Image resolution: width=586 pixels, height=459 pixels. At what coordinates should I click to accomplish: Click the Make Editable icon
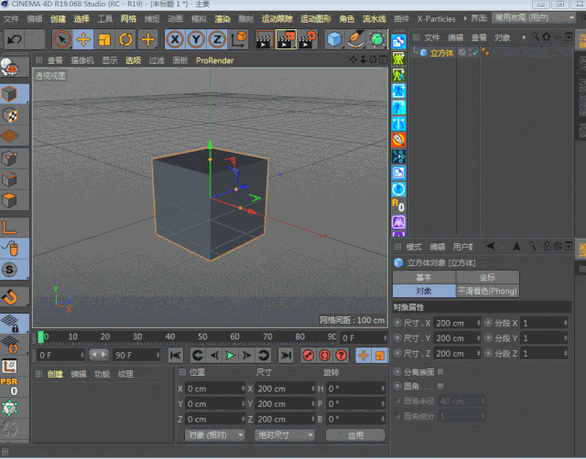[x=10, y=68]
